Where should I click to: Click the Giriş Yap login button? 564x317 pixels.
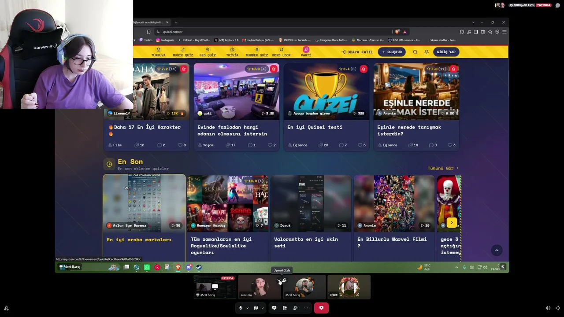tap(446, 52)
